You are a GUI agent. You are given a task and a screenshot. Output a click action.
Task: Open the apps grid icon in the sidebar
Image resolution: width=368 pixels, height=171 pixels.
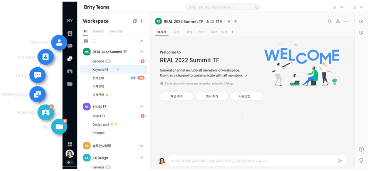coord(70,144)
